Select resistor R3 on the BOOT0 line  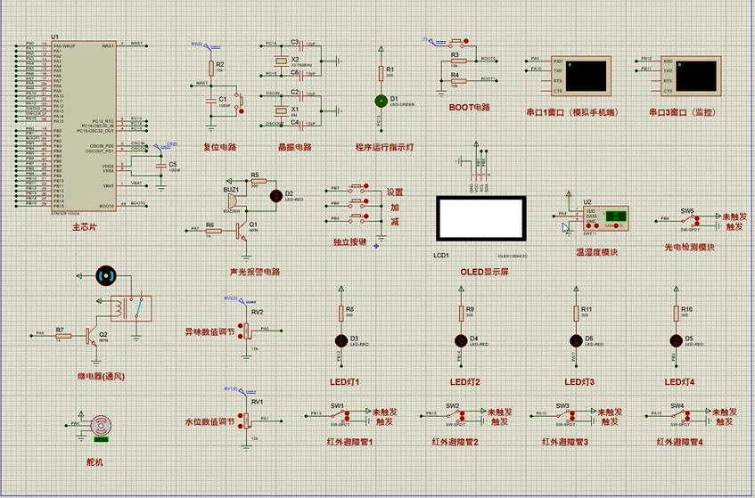[458, 61]
